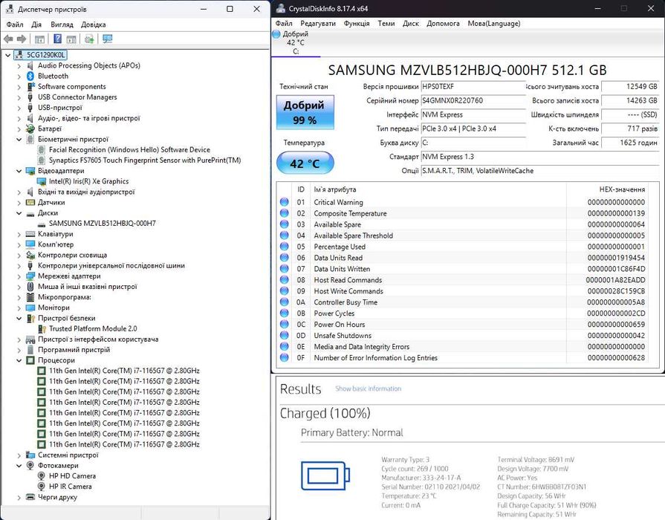Collapse the Відеоадаптери node
Screen dimensions: 665x520
pyautogui.click(x=19, y=171)
